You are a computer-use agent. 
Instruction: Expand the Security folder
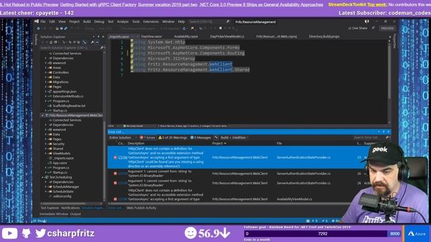tap(46, 144)
